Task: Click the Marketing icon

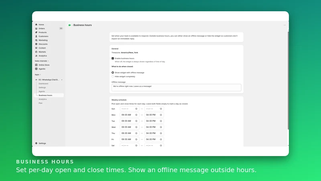Action: tap(36, 40)
